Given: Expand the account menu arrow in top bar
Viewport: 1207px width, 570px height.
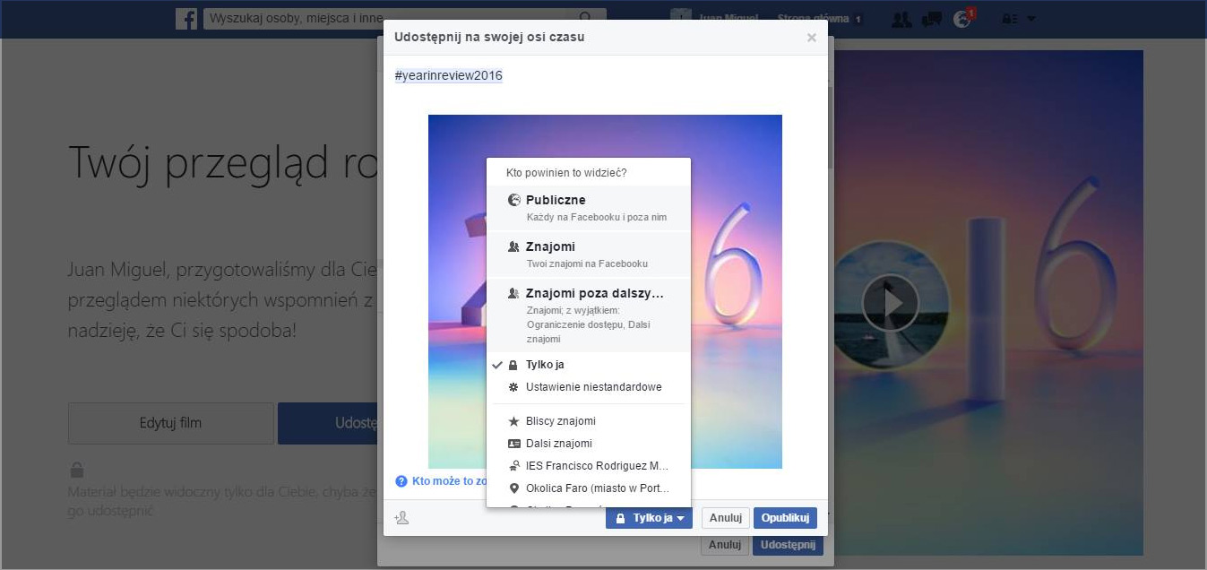Looking at the screenshot, I should tap(1030, 19).
